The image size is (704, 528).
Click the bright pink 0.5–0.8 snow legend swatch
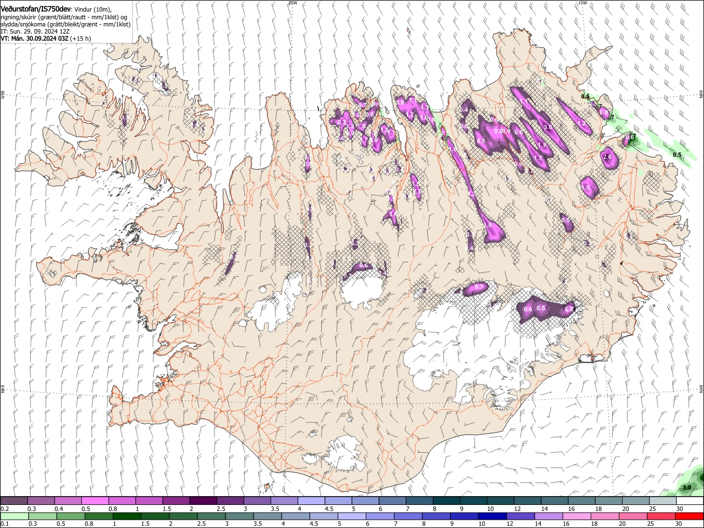point(95,501)
